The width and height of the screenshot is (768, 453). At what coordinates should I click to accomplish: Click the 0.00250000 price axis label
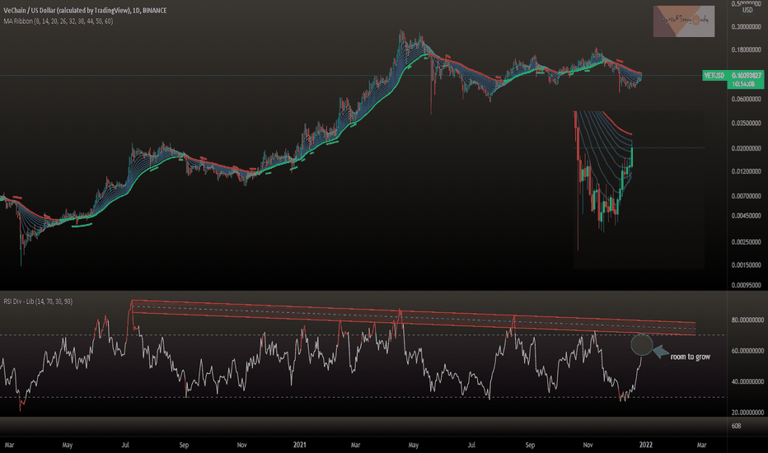[746, 242]
